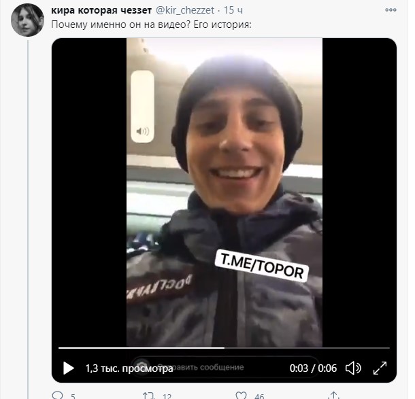Expand the video to fullscreen
The height and width of the screenshot is (399, 415).
[380, 368]
